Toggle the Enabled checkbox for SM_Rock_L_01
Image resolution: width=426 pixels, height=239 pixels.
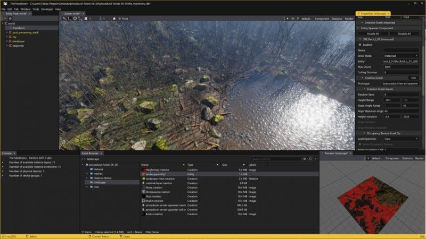360,45
